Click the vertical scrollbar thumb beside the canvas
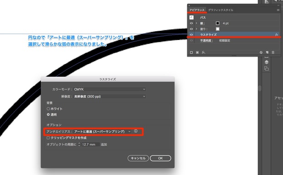 point(260,88)
